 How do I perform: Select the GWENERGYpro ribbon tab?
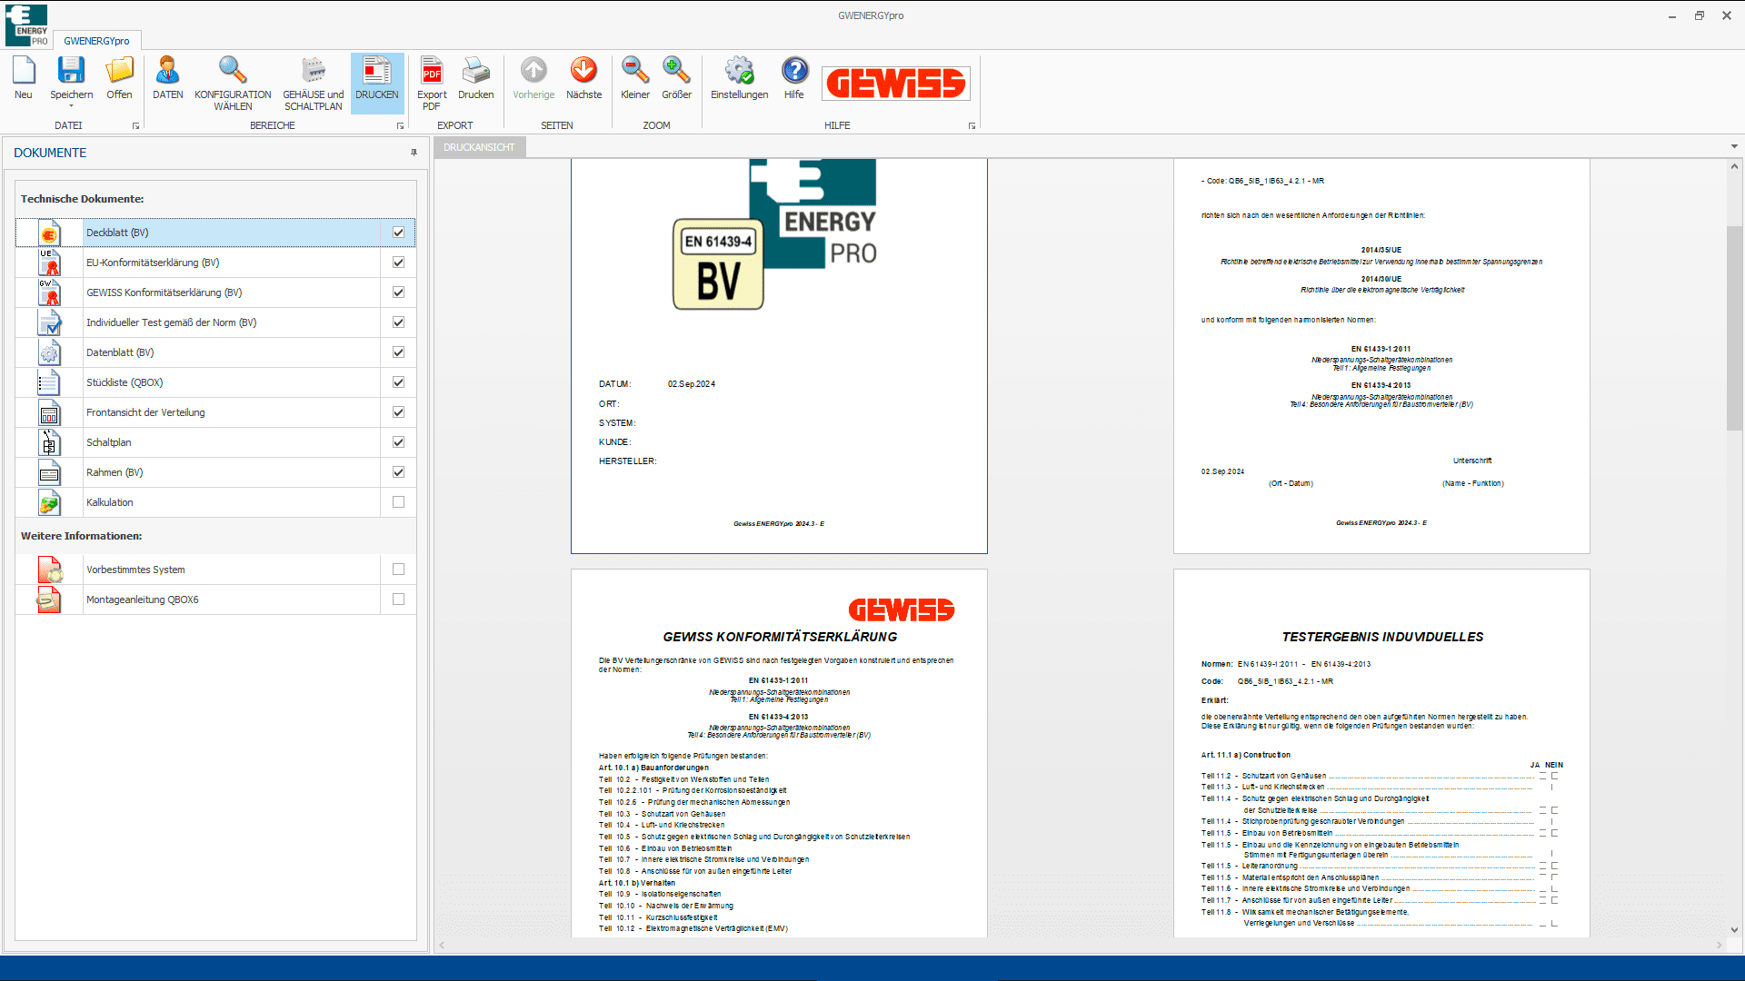coord(96,41)
